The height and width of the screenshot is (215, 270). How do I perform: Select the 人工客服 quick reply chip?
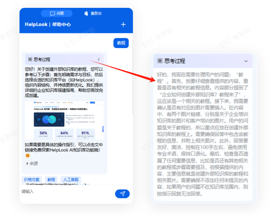point(71,180)
